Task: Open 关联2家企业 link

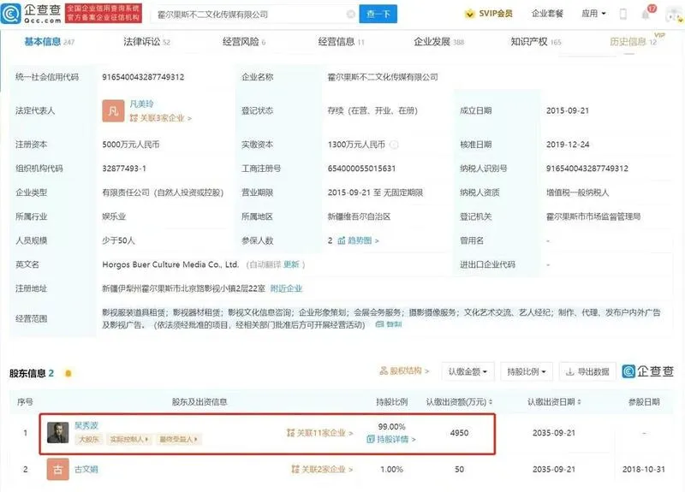Action: (x=322, y=469)
